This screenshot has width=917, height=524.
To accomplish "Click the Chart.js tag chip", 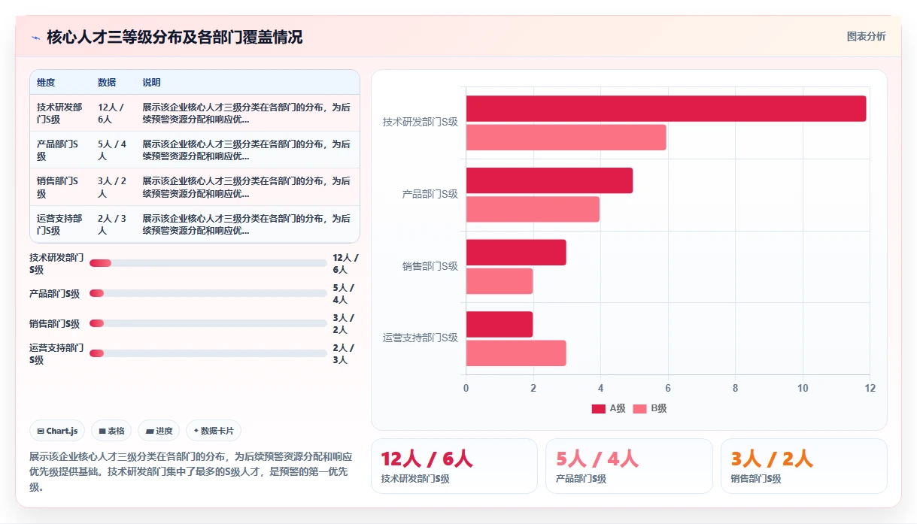I will click(58, 431).
